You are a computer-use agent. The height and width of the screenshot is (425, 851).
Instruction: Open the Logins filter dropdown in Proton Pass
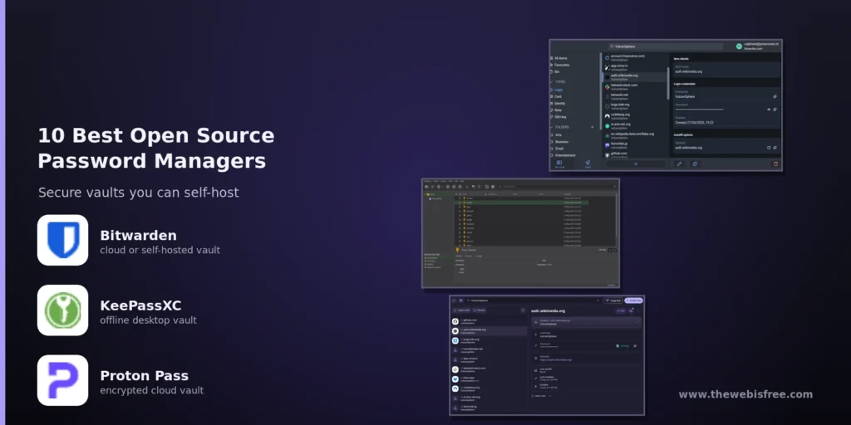tap(463, 310)
